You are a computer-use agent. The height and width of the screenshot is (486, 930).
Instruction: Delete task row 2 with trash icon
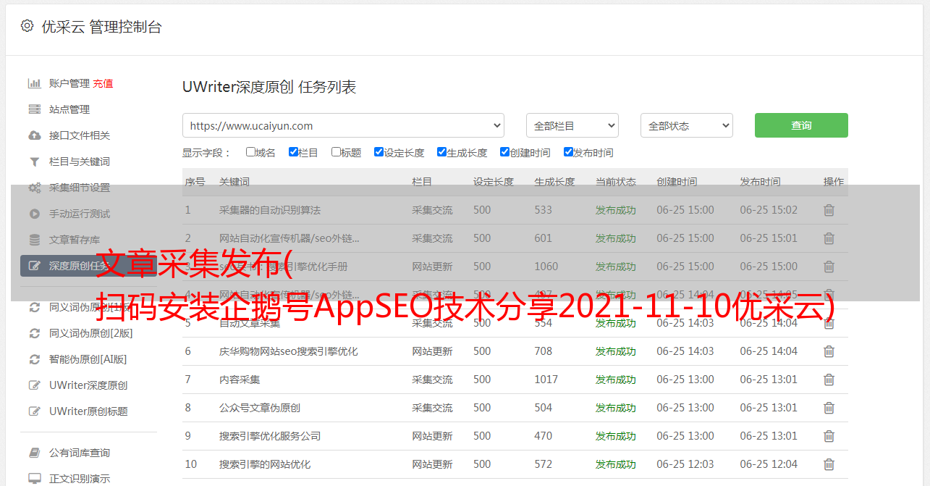coord(829,238)
